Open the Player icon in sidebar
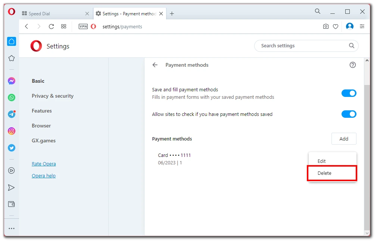Viewport: 377px width, 243px height. [x=12, y=171]
